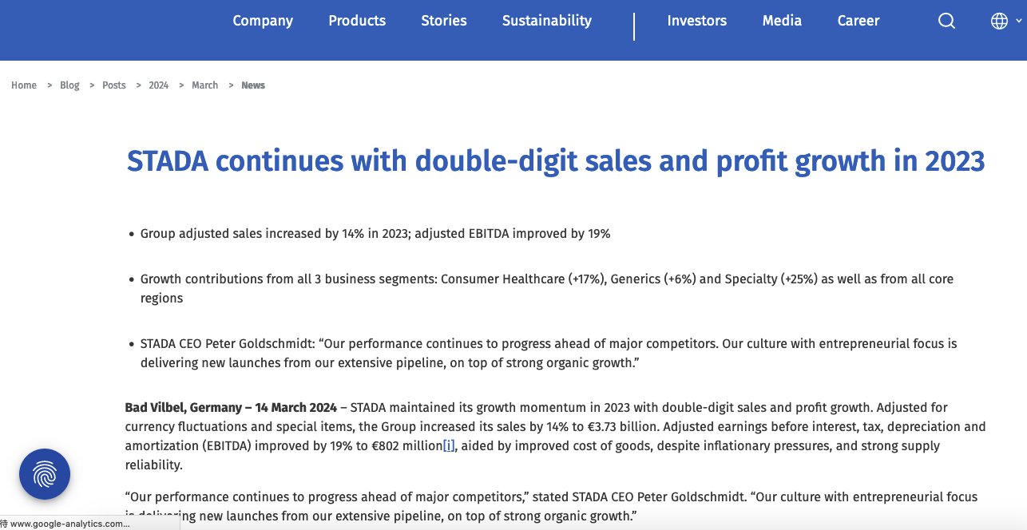Image resolution: width=1027 pixels, height=530 pixels.
Task: Open the Products menu
Action: [357, 21]
